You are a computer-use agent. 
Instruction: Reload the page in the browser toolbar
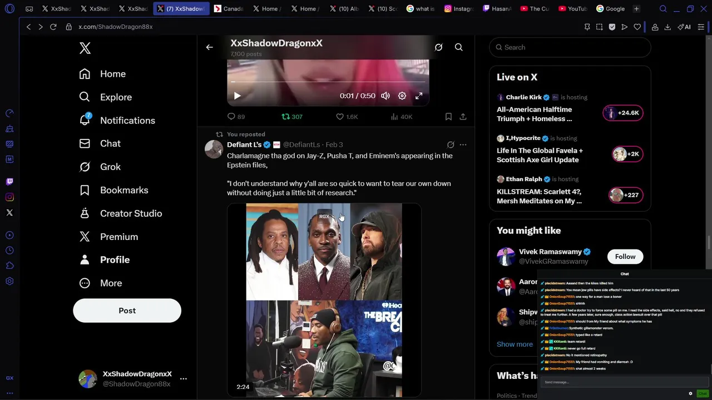click(x=53, y=27)
